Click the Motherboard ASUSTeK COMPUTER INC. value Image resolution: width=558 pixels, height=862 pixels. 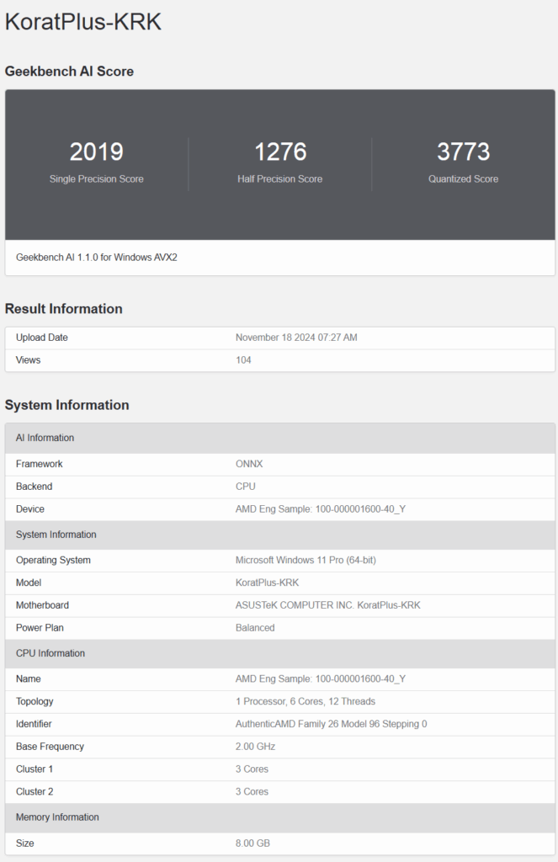coord(327,605)
